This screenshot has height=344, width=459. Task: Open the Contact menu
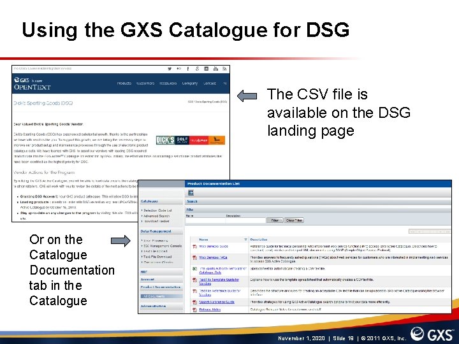(x=210, y=83)
